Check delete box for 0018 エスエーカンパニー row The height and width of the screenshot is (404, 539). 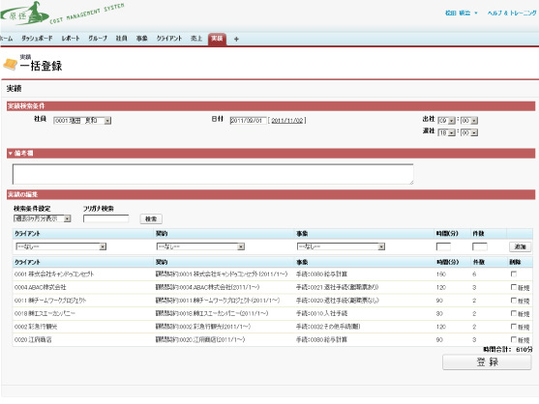click(514, 313)
